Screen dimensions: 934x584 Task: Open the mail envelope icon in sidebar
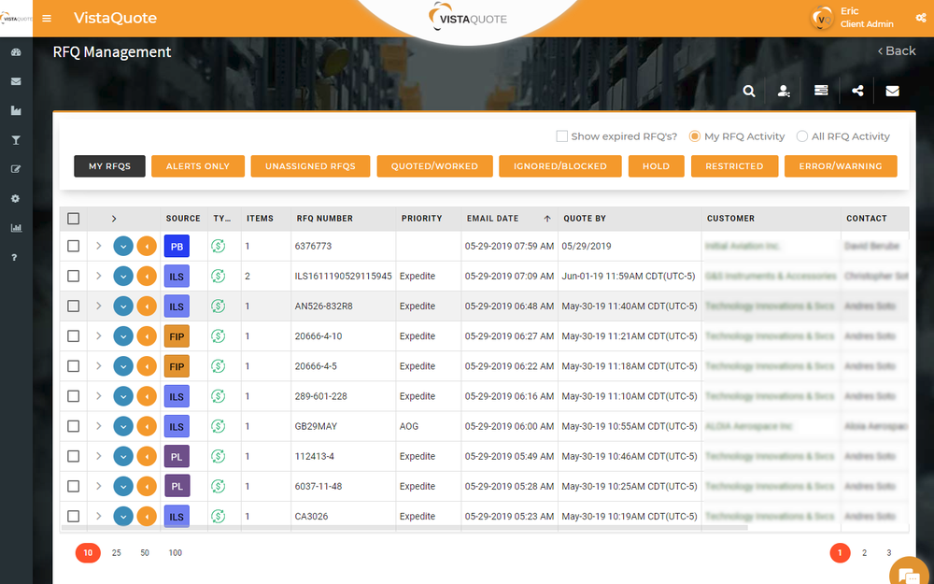click(x=16, y=81)
